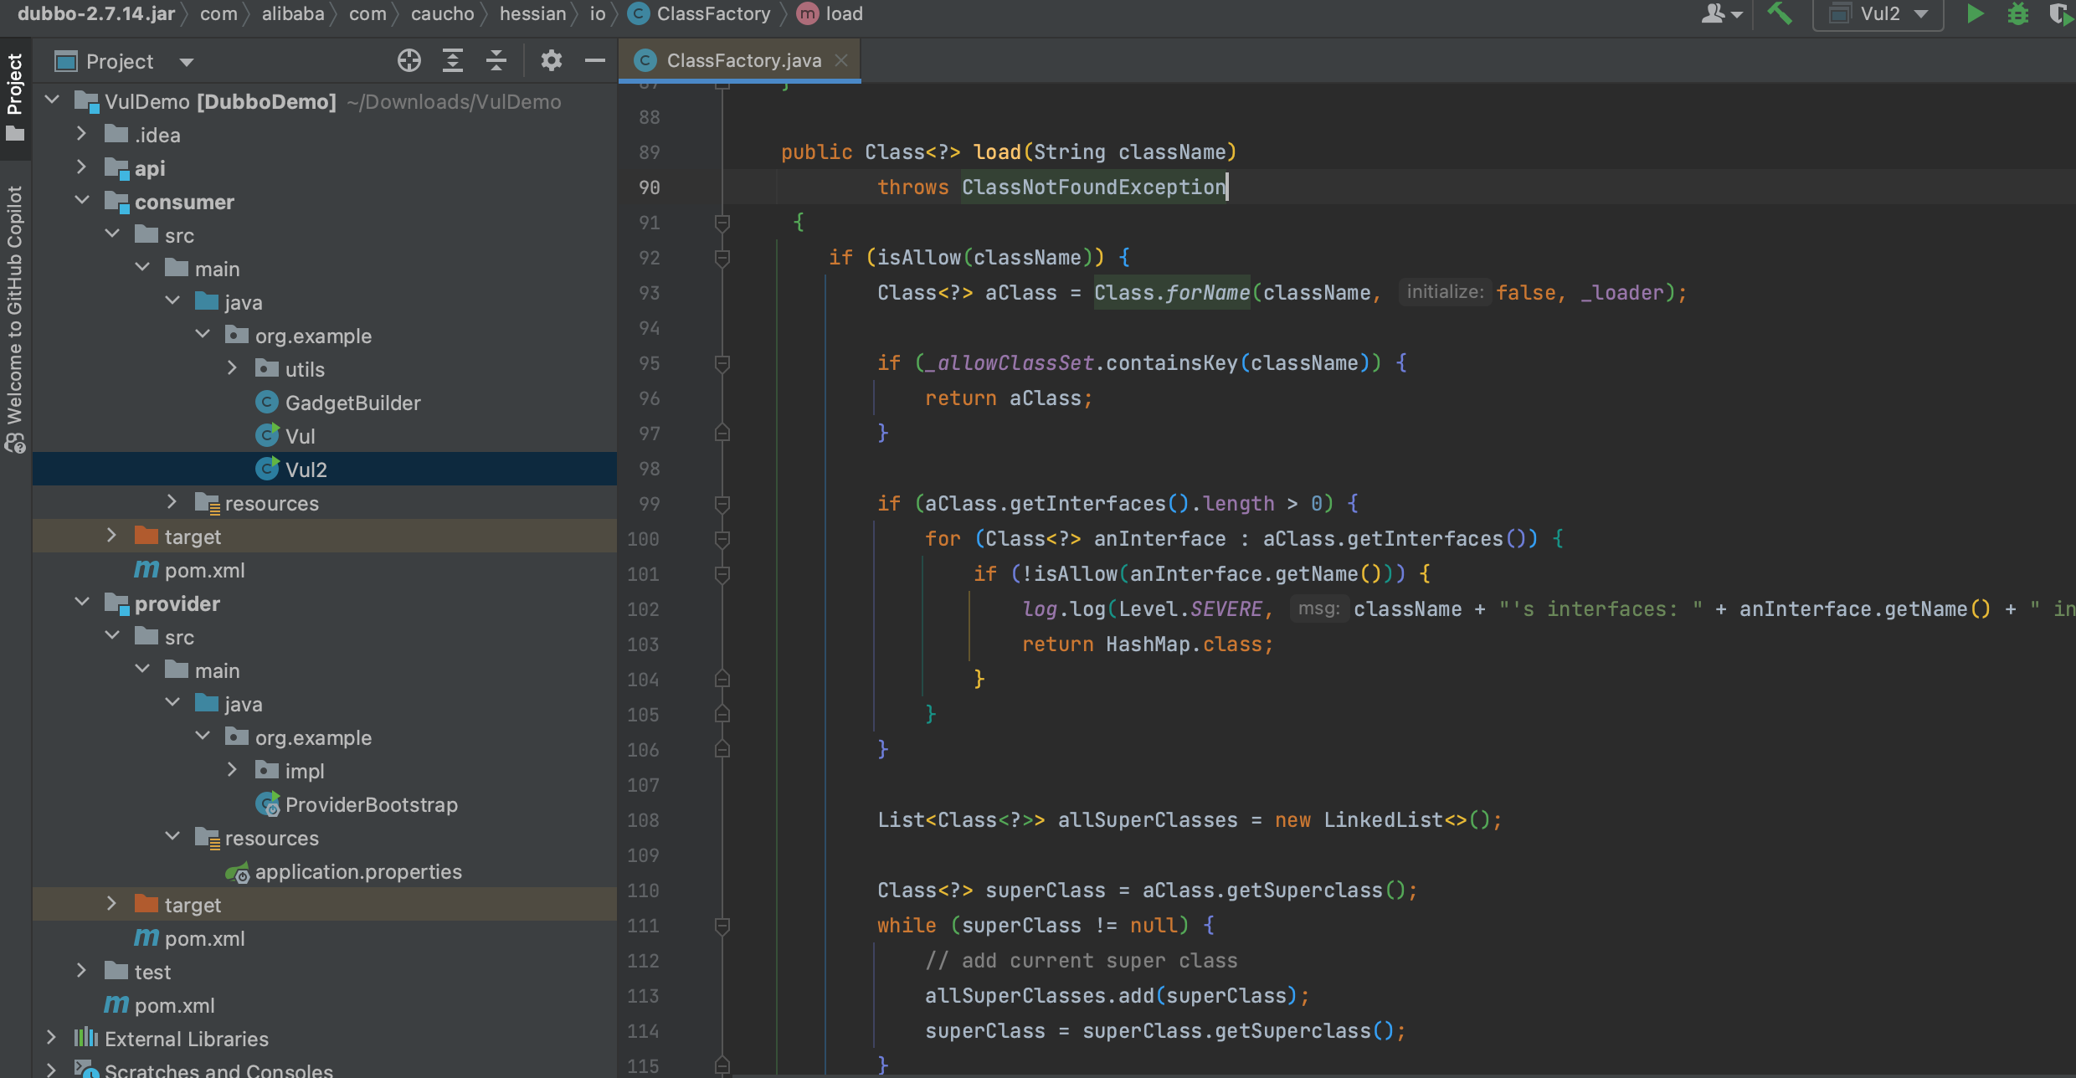Toggle code fold marker at line 99

(x=722, y=504)
